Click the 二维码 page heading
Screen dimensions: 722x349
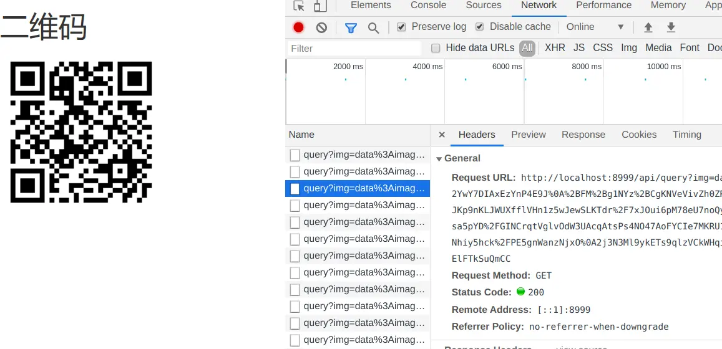coord(44,27)
